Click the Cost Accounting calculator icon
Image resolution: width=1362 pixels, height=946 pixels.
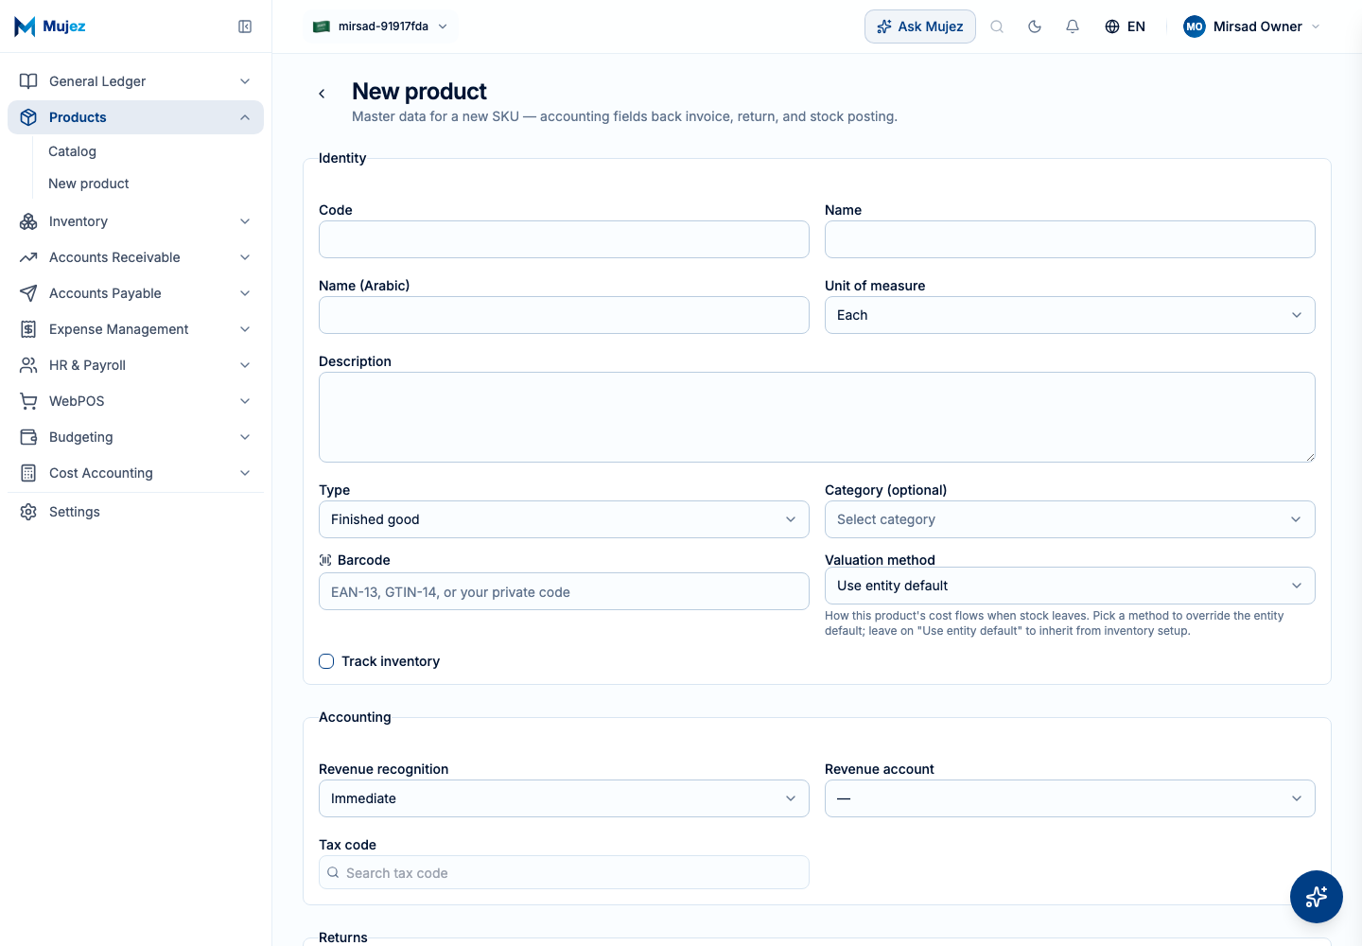pos(28,473)
